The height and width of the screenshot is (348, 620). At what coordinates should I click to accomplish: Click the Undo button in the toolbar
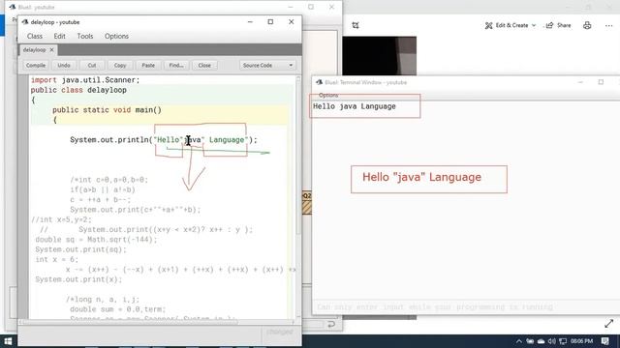(x=64, y=65)
